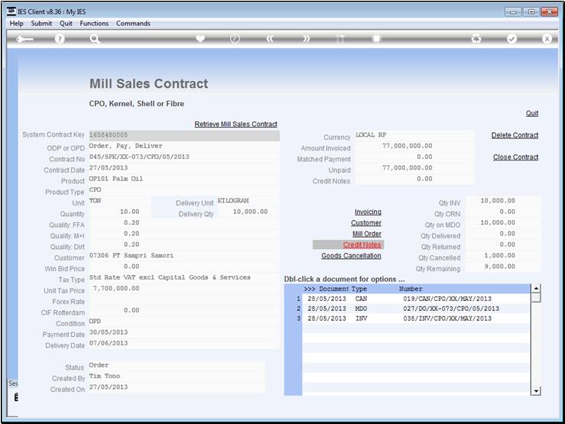This screenshot has height=424, width=565.
Task: Click the key icon in toolbar
Action: 24,39
